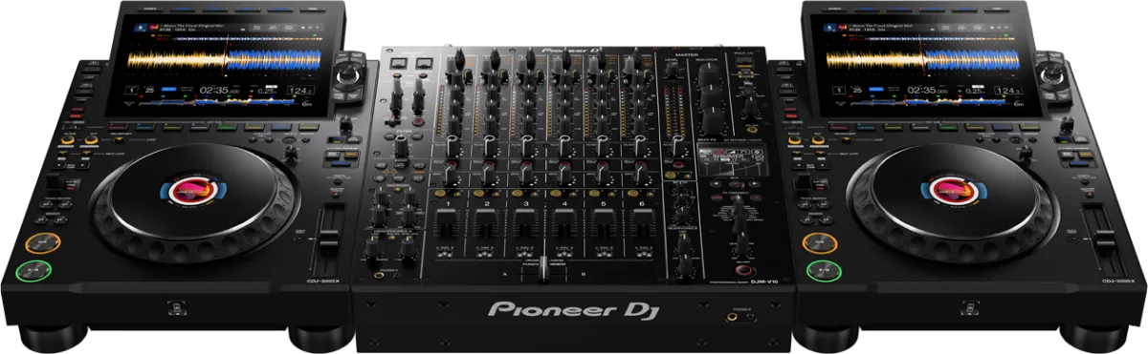Tap the waveform on left deck touchscreen
The height and width of the screenshot is (354, 1148).
point(226,60)
